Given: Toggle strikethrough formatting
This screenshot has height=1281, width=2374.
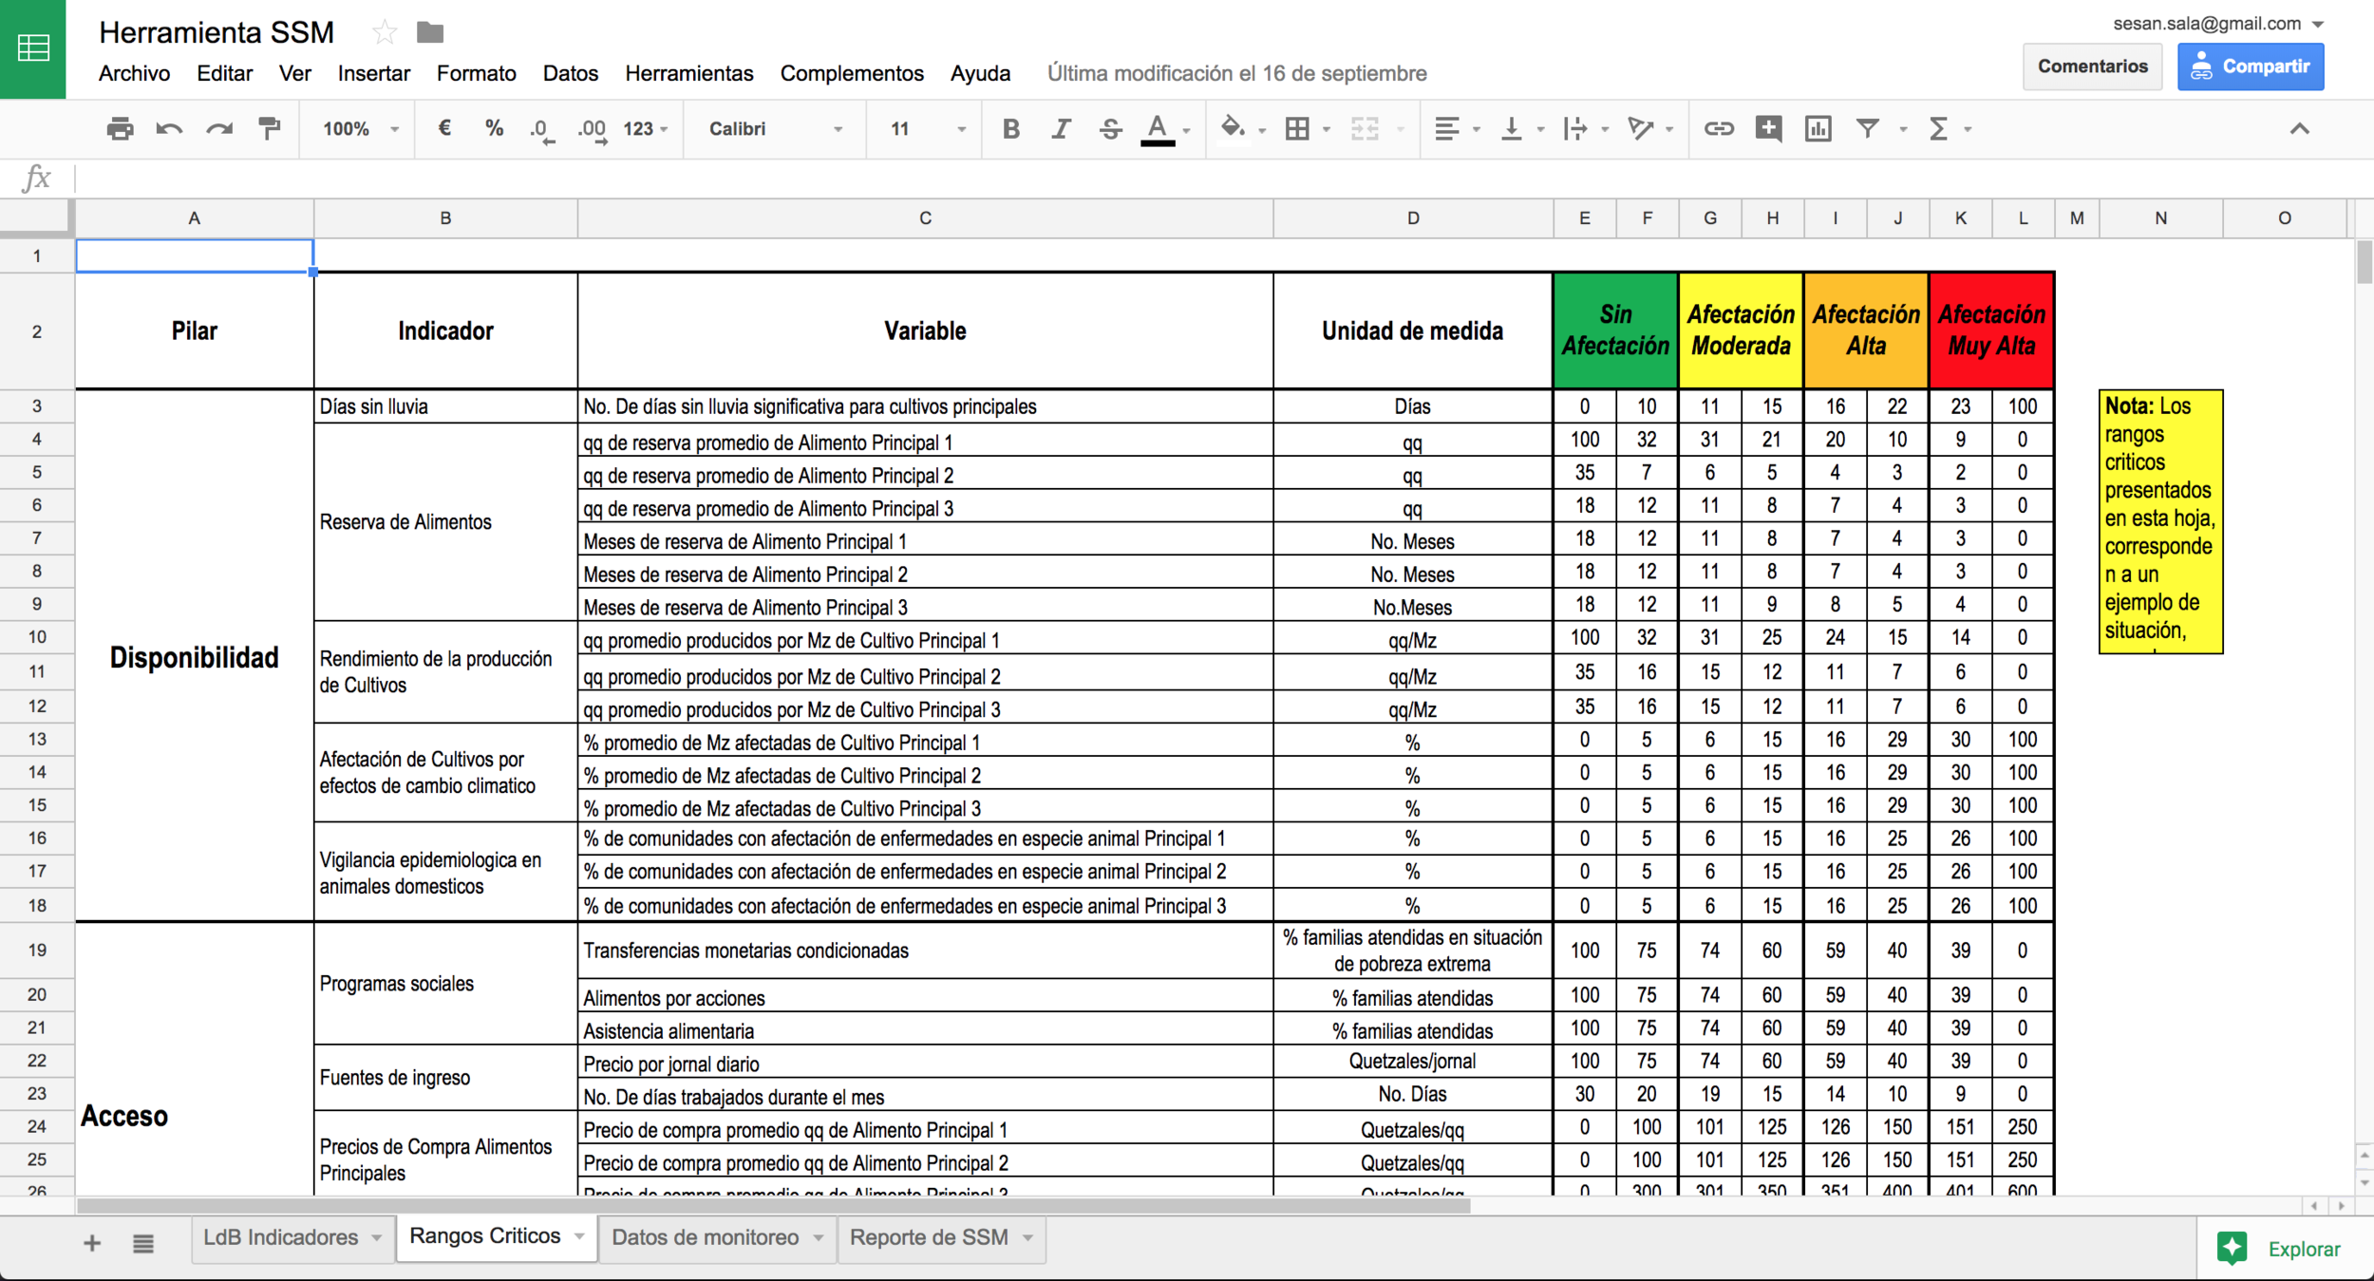Looking at the screenshot, I should click(1110, 128).
